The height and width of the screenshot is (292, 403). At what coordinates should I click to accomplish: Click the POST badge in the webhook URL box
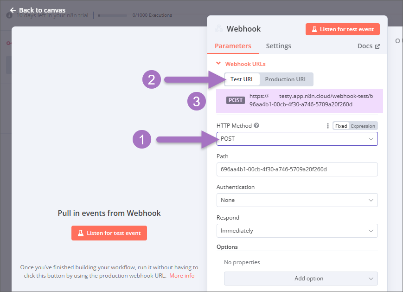click(236, 100)
